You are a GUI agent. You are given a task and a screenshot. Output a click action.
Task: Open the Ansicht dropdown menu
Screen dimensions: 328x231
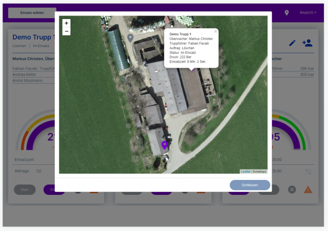[308, 12]
